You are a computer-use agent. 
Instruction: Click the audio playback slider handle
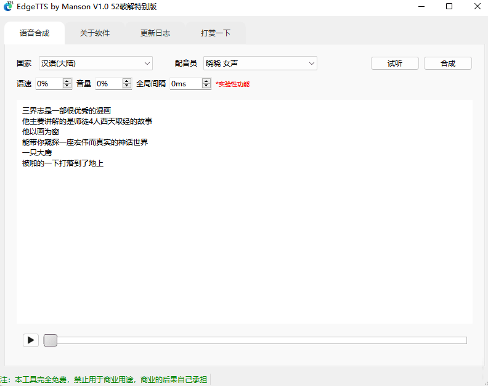(x=51, y=340)
